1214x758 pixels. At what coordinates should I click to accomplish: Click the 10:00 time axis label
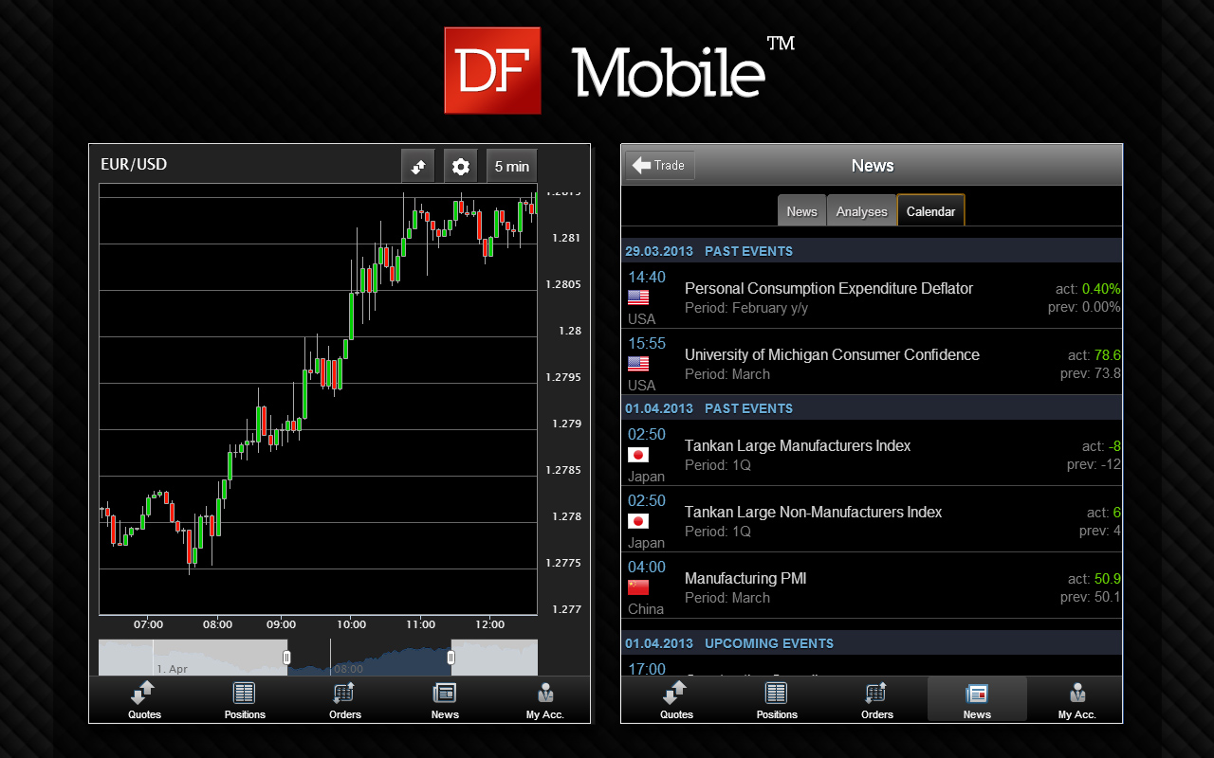351,624
